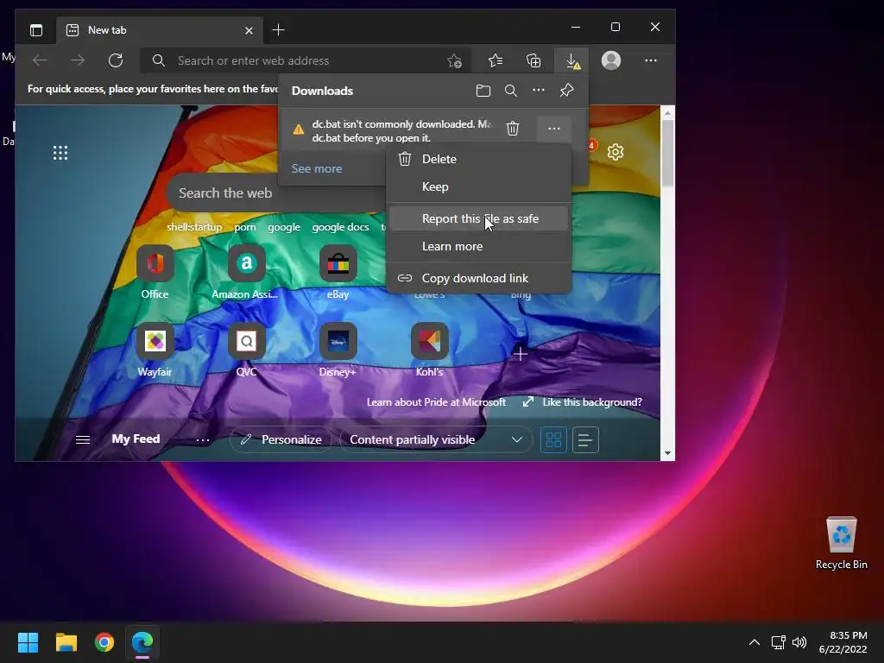Open Edge Settings and more menu
884x663 pixels.
(x=651, y=60)
